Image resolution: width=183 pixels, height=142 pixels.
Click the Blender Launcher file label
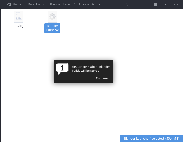[x=52, y=28]
